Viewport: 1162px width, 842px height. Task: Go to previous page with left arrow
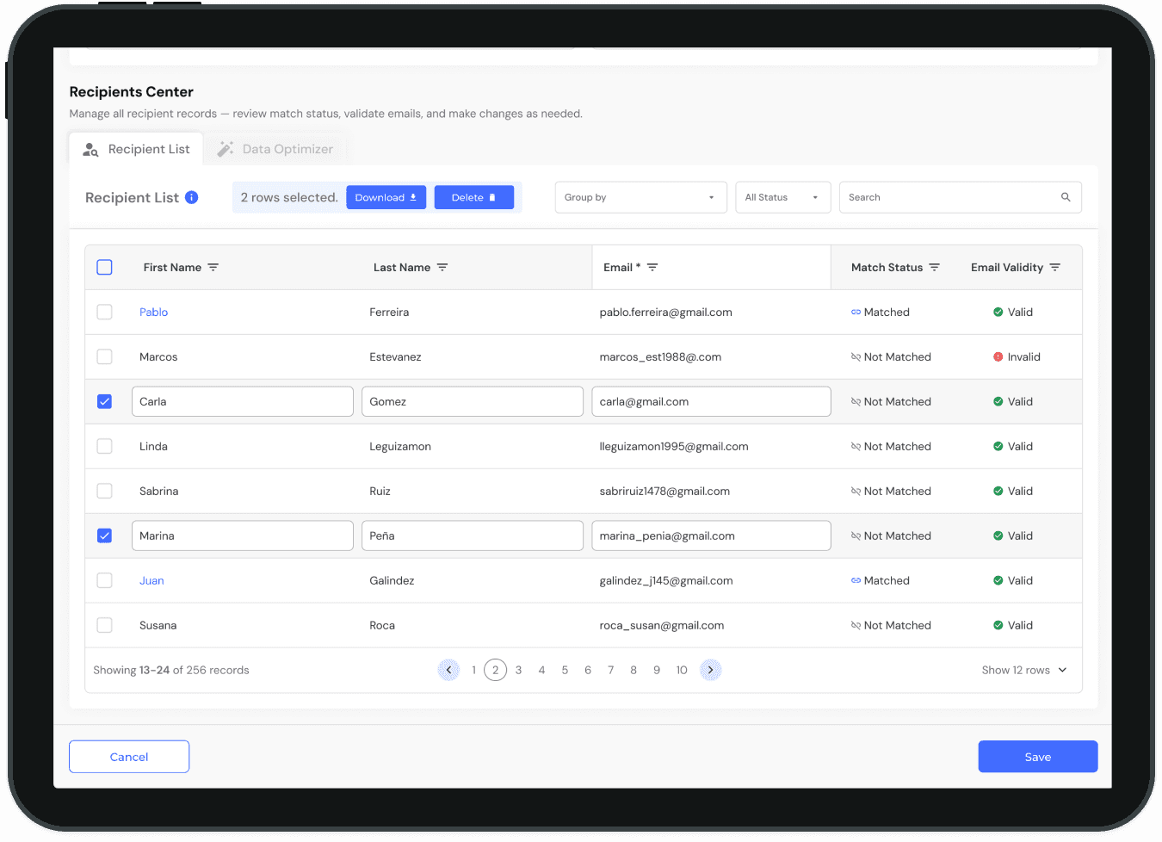click(448, 670)
